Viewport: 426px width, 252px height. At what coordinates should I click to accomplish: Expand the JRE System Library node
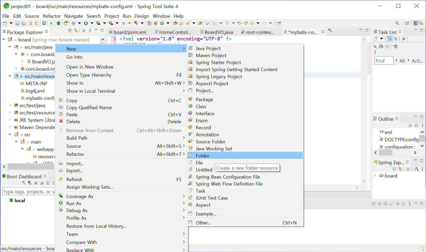tap(10, 120)
